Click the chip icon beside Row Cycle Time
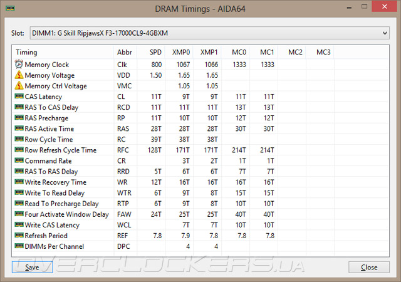The image size is (401, 282). click(x=19, y=139)
